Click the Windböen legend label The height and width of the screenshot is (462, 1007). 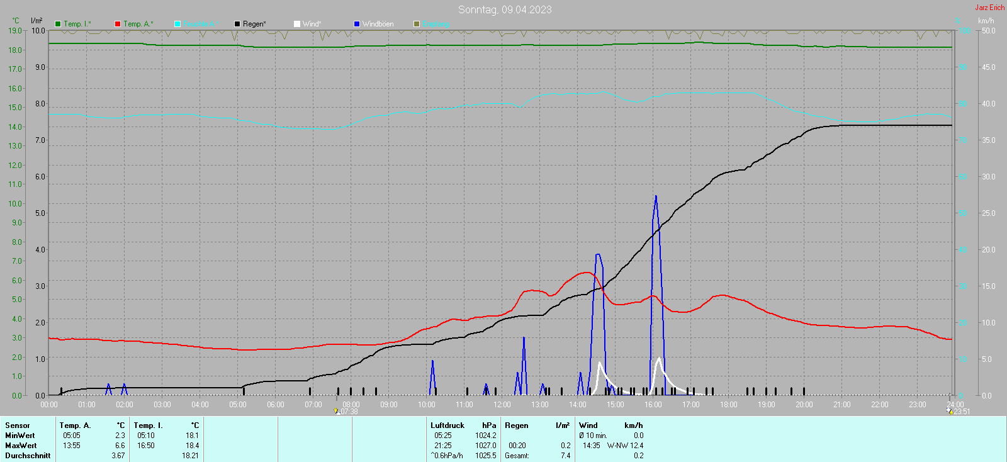tap(378, 24)
